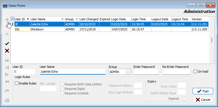The width and height of the screenshot is (218, 107).
Task: Click the Version column header
Action: coord(200,19)
